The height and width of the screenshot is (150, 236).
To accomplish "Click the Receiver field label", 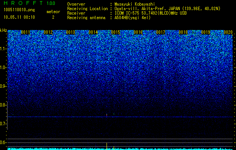I will 76,13.
